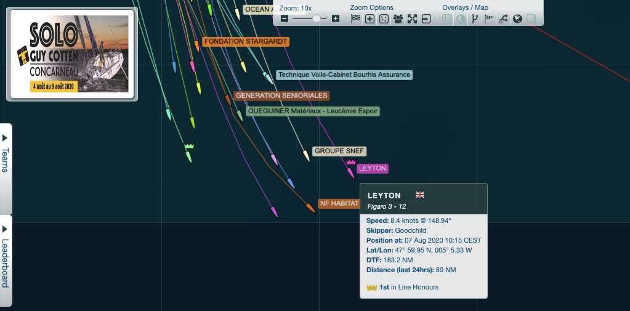Viewport: 630px width, 311px height.
Task: Select the NF HABITAT boat label
Action: pos(339,204)
